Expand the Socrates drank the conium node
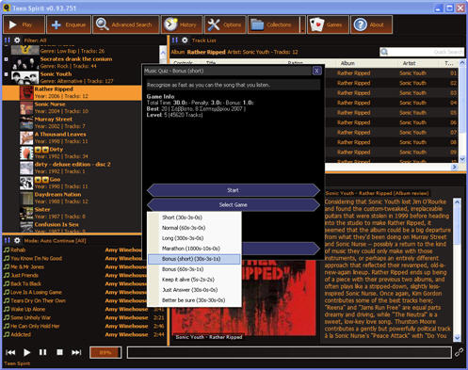Image resolution: width=468 pixels, height=370 pixels. coord(6,59)
